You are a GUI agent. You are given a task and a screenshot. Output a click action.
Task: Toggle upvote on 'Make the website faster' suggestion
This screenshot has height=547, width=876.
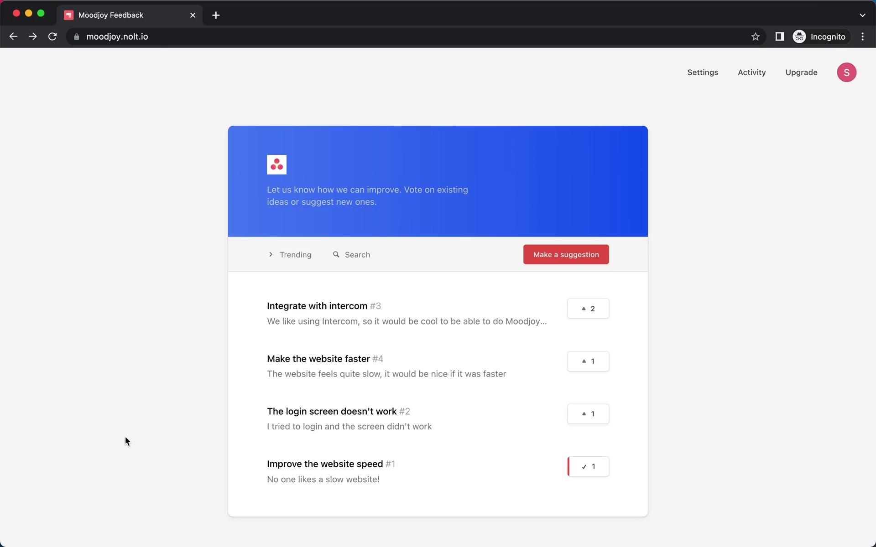(x=588, y=361)
